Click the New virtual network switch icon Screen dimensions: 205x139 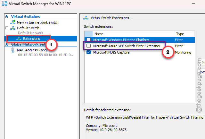(13, 22)
